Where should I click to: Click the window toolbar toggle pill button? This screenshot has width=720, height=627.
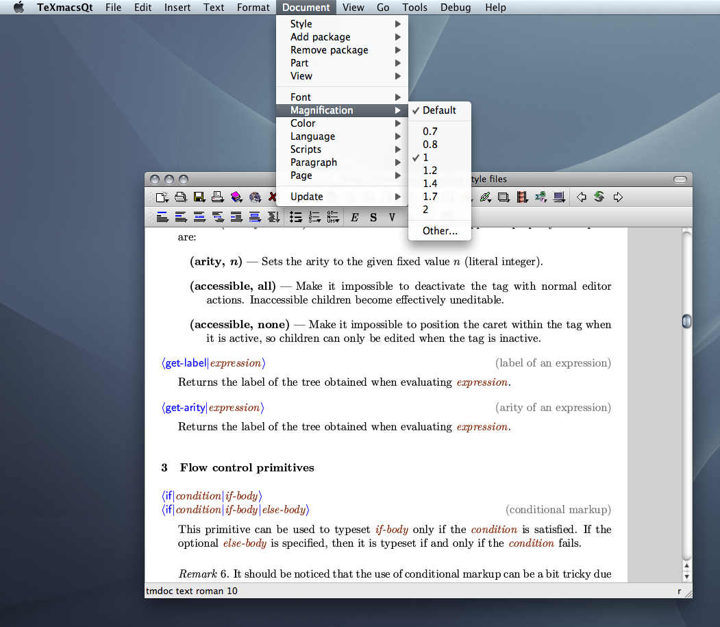[x=680, y=179]
